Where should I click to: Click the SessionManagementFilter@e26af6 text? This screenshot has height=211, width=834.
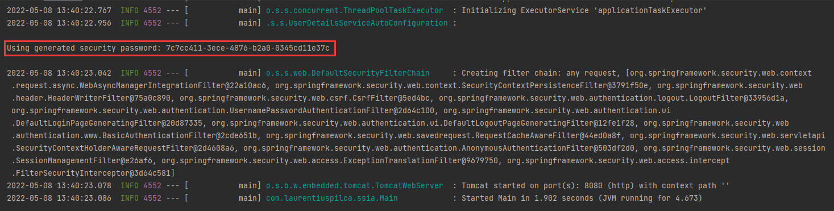[80, 161]
